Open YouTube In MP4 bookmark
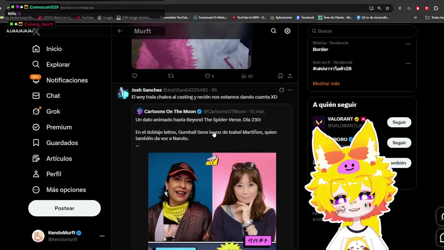 point(249,17)
